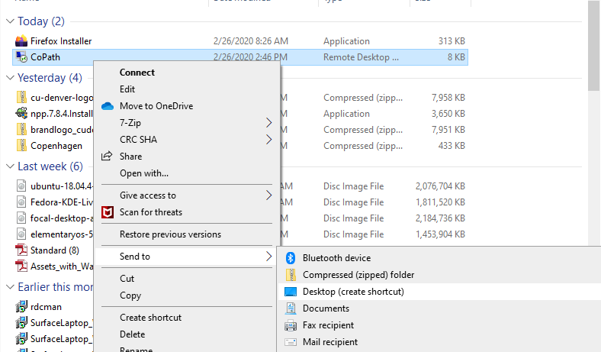Image resolution: width=601 pixels, height=352 pixels.
Task: Click the Fedora-KDE-Live disc image icon
Action: (x=21, y=202)
